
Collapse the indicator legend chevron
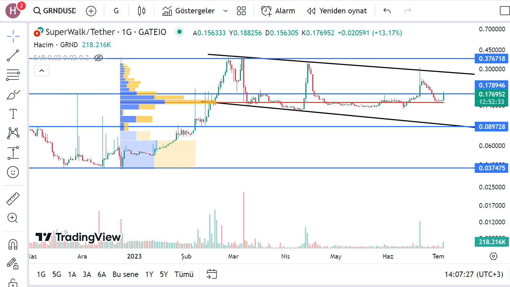41,71
